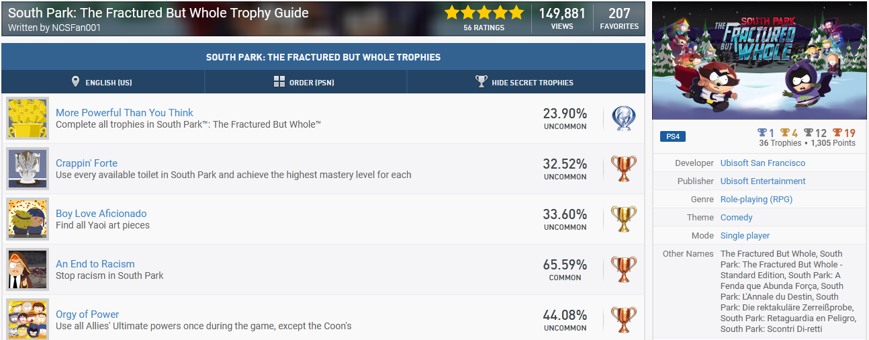
Task: Open the English (US) language dropdown
Action: coord(102,82)
